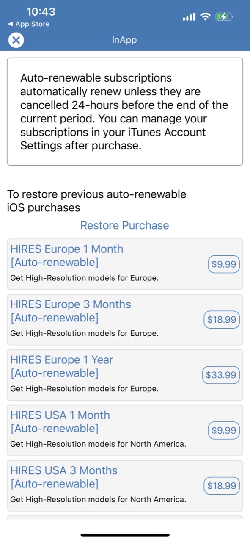
Task: Tap the 10:43 clock in status bar
Action: [x=41, y=11]
